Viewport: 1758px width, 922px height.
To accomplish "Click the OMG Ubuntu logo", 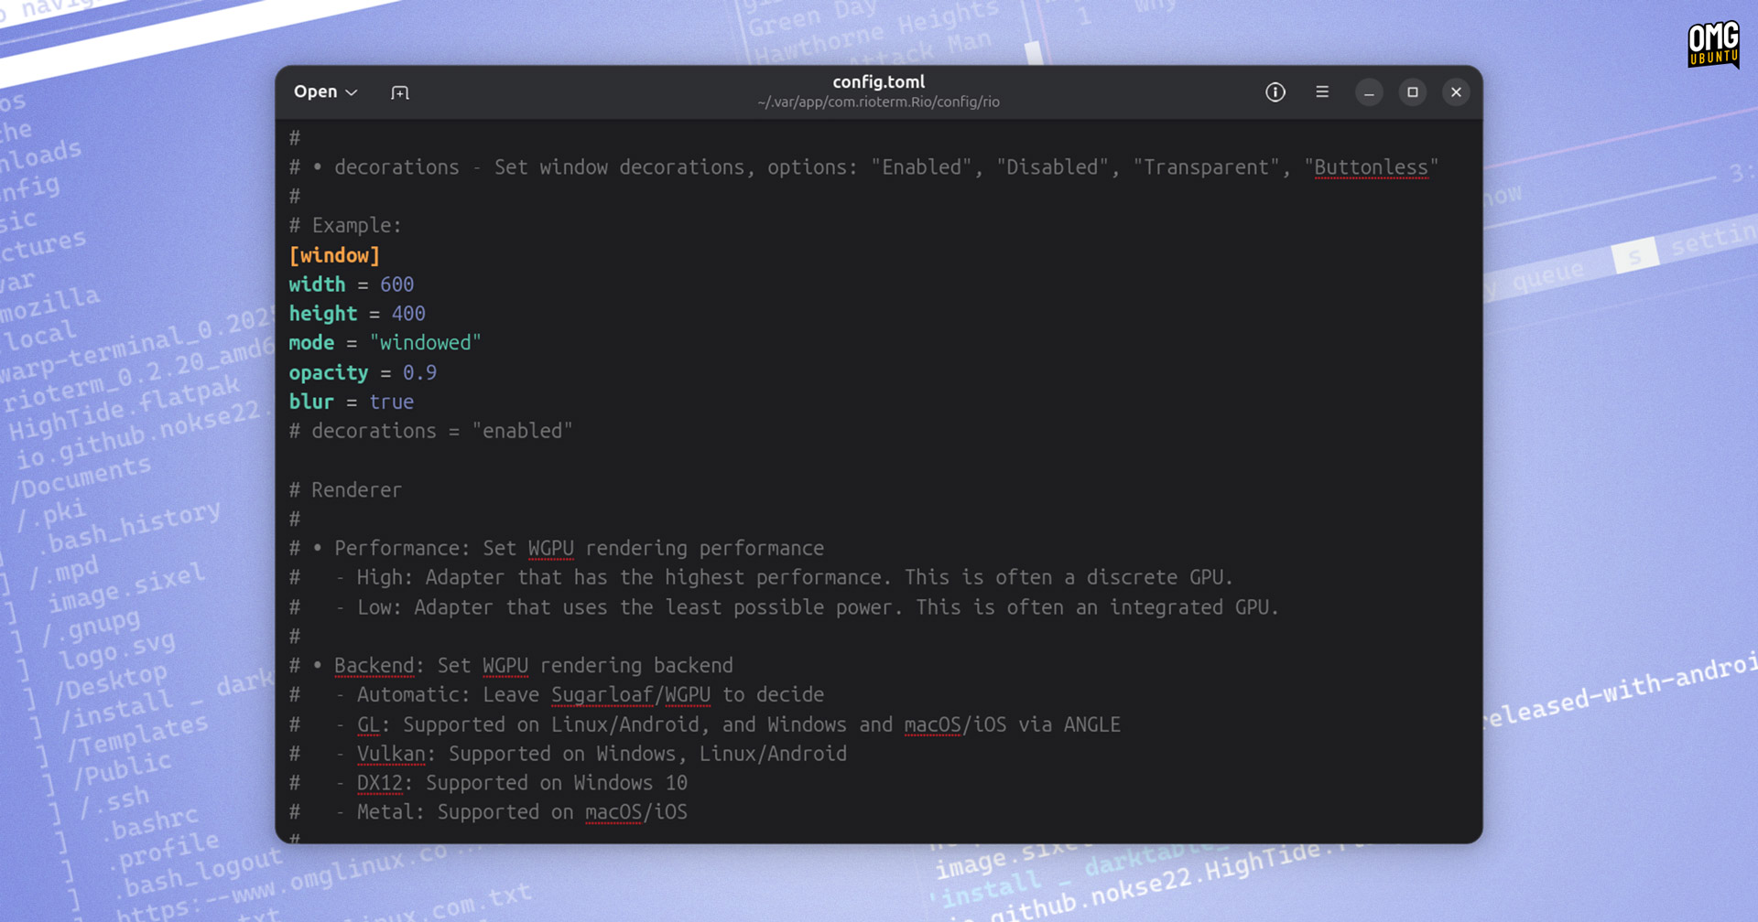I will (x=1713, y=45).
